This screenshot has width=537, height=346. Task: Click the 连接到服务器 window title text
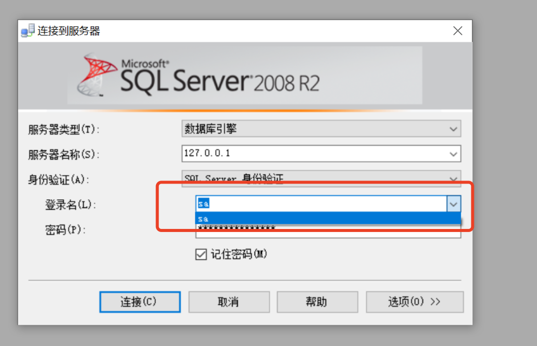(69, 31)
